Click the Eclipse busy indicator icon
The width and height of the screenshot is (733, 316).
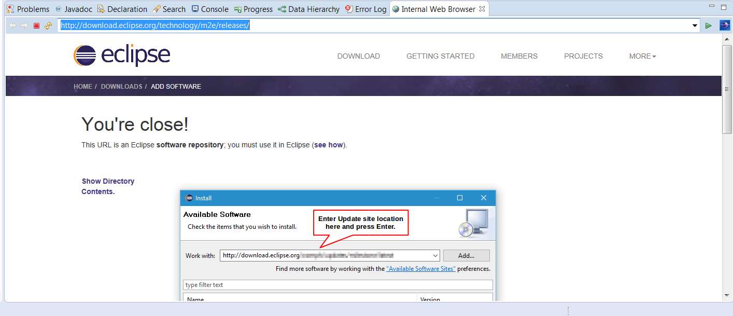pyautogui.click(x=725, y=25)
